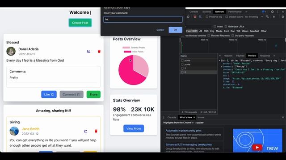Open the network search magnifier icon
The width and height of the screenshot is (286, 160).
(200, 17)
